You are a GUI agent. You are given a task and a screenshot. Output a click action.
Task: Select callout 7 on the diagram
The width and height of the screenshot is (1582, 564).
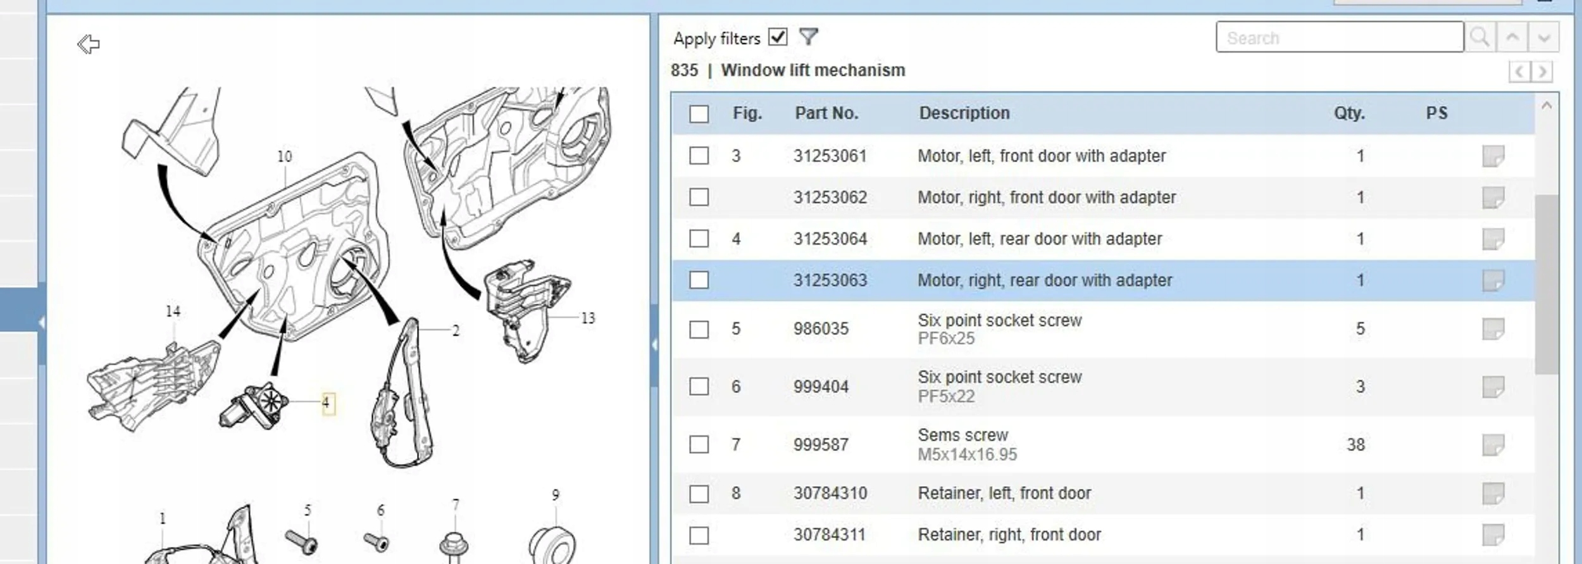456,505
